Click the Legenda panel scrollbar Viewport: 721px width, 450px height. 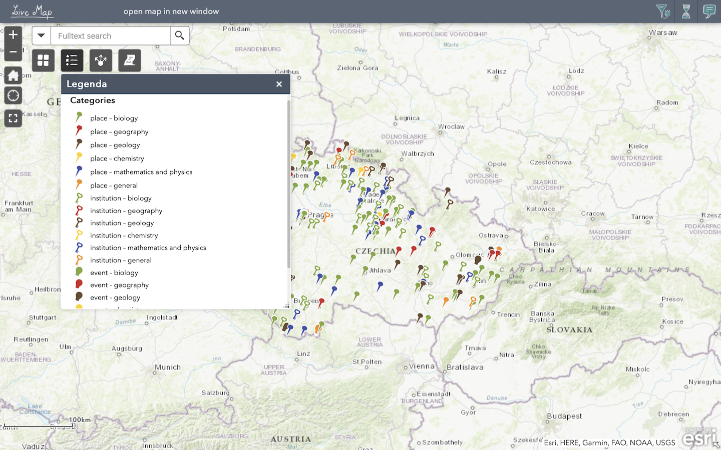[x=288, y=185]
